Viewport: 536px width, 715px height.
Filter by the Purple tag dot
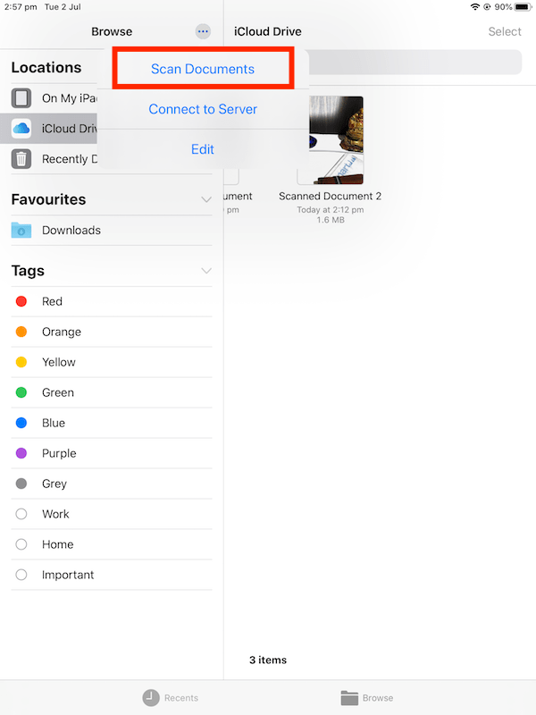pyautogui.click(x=21, y=453)
